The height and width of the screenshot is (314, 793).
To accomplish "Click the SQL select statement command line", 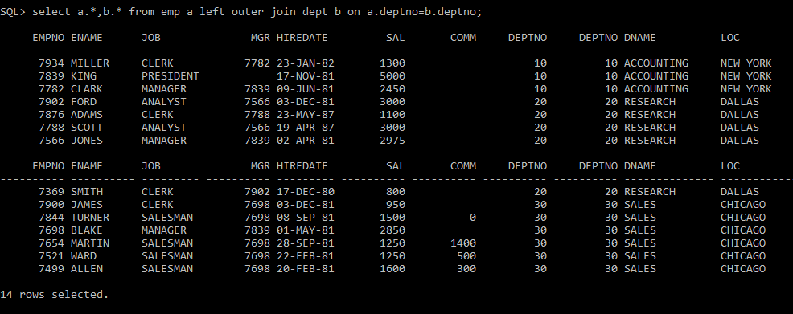I will (x=241, y=11).
